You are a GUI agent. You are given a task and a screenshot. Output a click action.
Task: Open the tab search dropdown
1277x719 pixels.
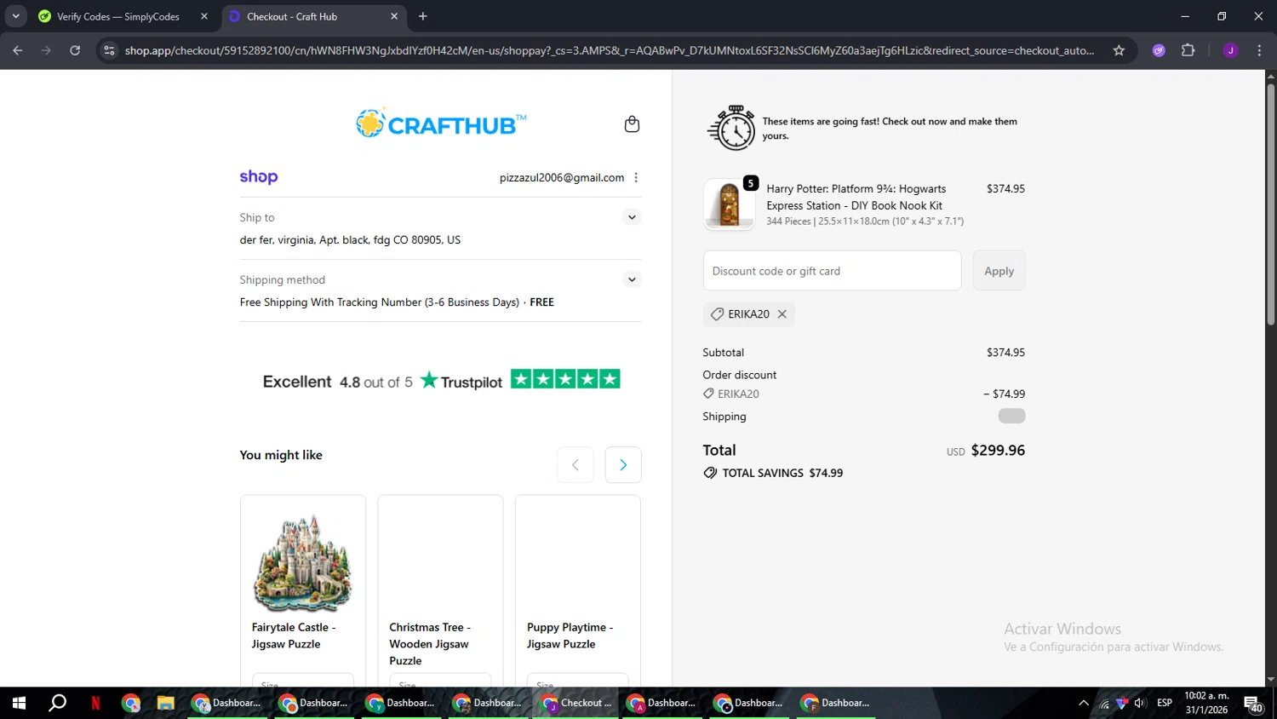(x=15, y=16)
